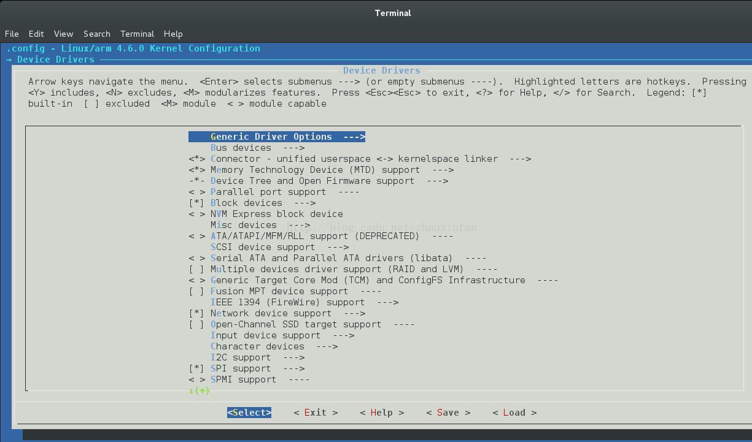Open the Help menu in menu bar

click(x=173, y=34)
